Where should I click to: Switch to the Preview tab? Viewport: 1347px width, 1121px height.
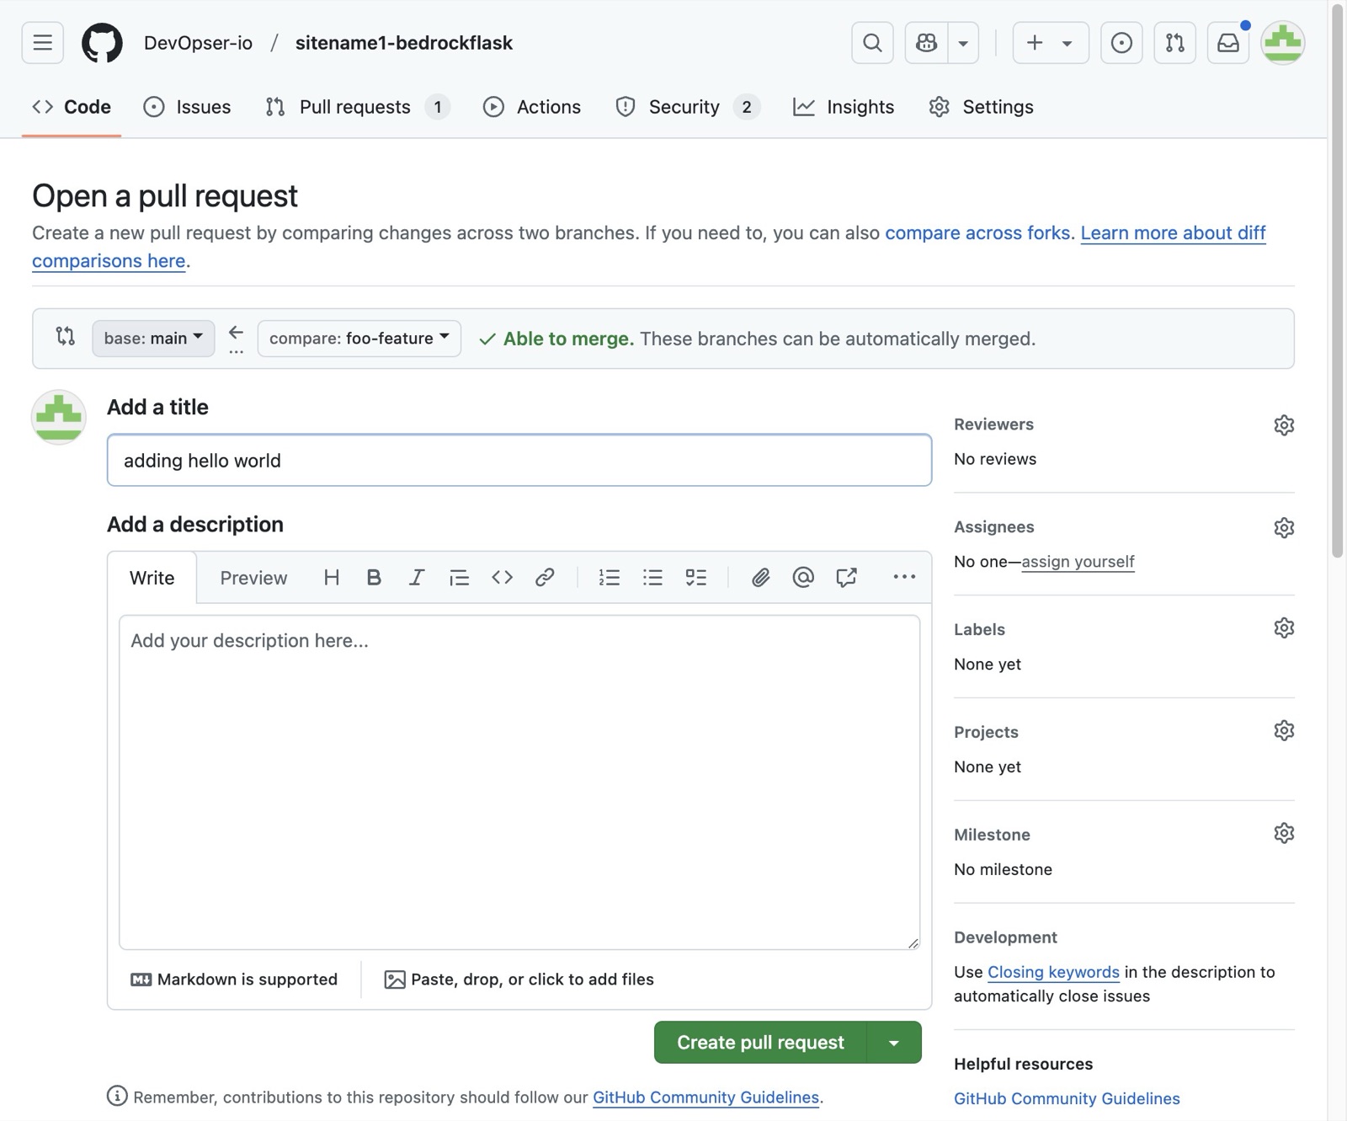[x=253, y=578]
